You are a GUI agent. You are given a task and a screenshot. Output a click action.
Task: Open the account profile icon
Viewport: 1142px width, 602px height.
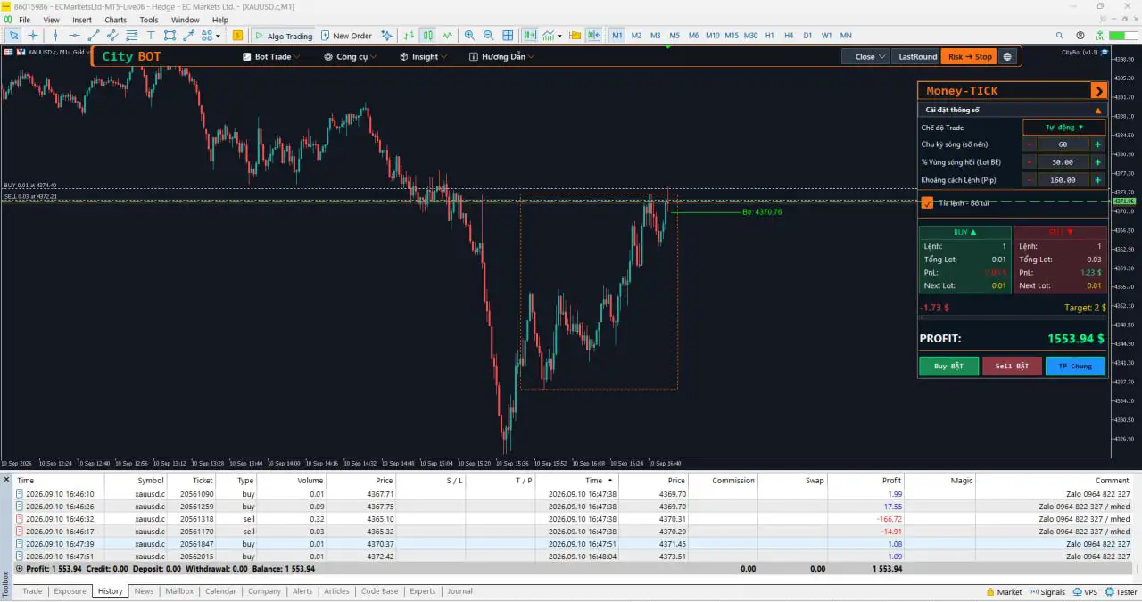click(1080, 36)
